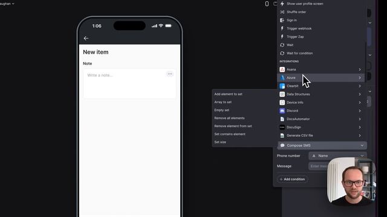The width and height of the screenshot is (387, 217).
Task: Open the account name dropdown at top left
Action: tap(7, 4)
